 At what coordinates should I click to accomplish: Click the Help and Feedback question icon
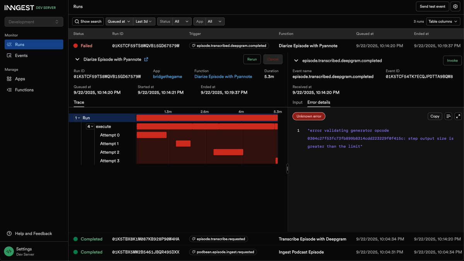[x=9, y=234]
